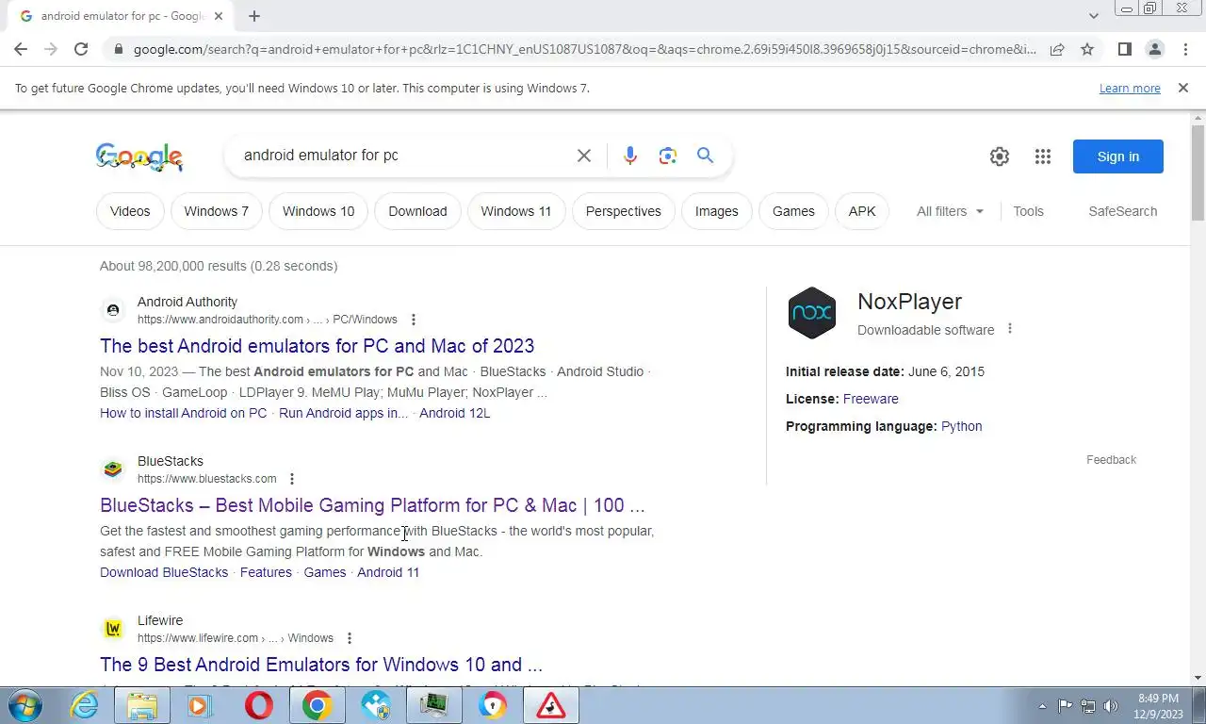The height and width of the screenshot is (724, 1206).
Task: Search by image with Google Lens
Action: (x=668, y=156)
